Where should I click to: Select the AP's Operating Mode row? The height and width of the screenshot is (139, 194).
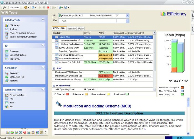point(103,90)
